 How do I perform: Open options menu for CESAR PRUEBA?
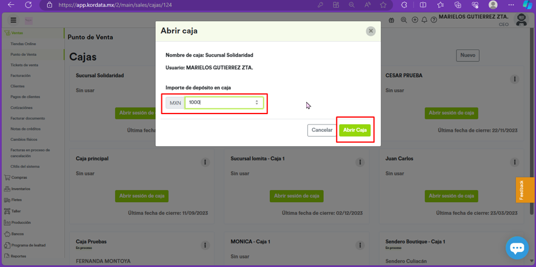point(515,79)
